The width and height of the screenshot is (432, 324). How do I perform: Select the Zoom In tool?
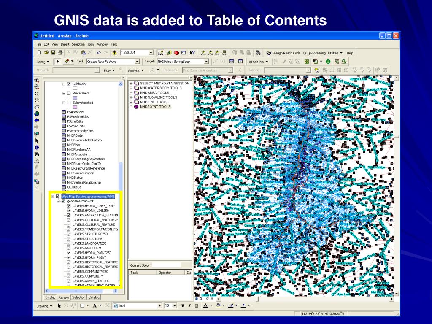[x=37, y=80]
